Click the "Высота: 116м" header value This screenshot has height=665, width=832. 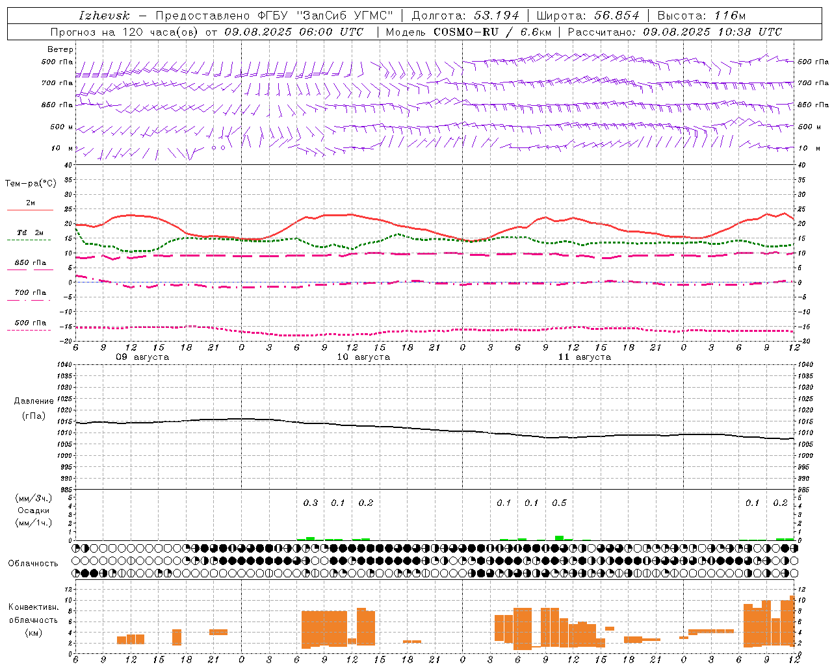point(701,16)
